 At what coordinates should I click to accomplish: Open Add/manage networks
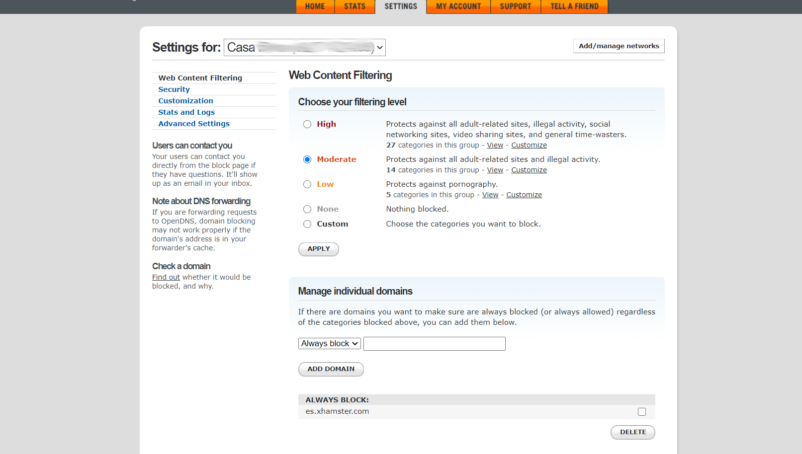[x=619, y=46]
